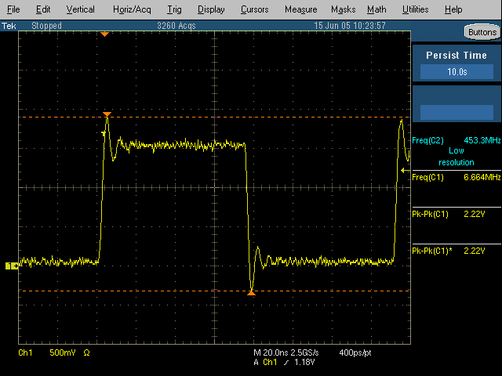Screen dimensions: 502x376
Task: Open the File menu
Action: click(13, 9)
